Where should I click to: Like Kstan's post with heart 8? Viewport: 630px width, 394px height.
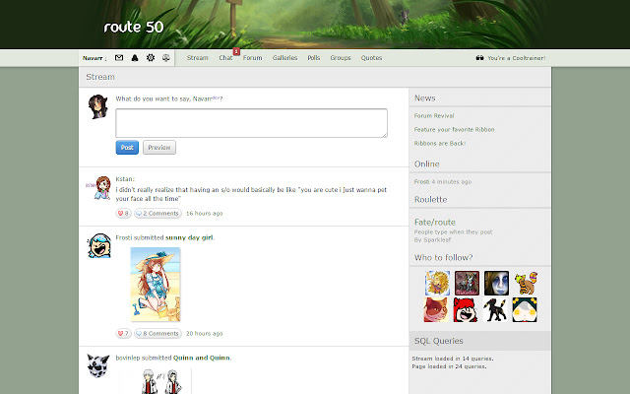pyautogui.click(x=123, y=214)
